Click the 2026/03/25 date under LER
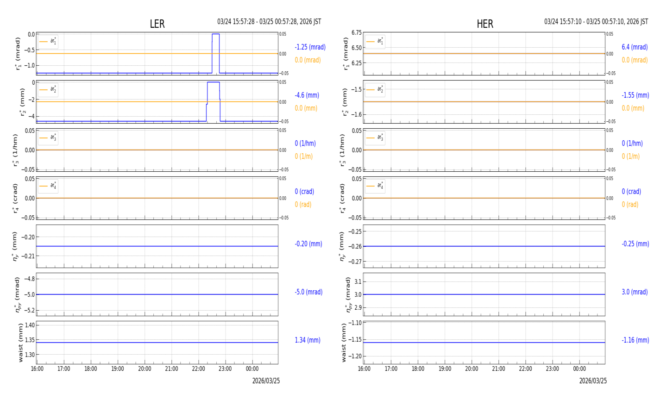Image resolution: width=654 pixels, height=400 pixels. pos(266,381)
